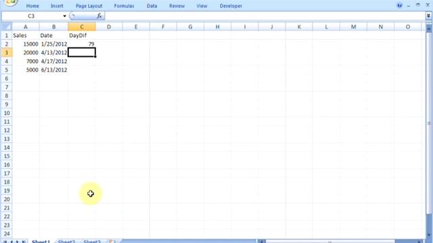Select column F header

pos(163,27)
